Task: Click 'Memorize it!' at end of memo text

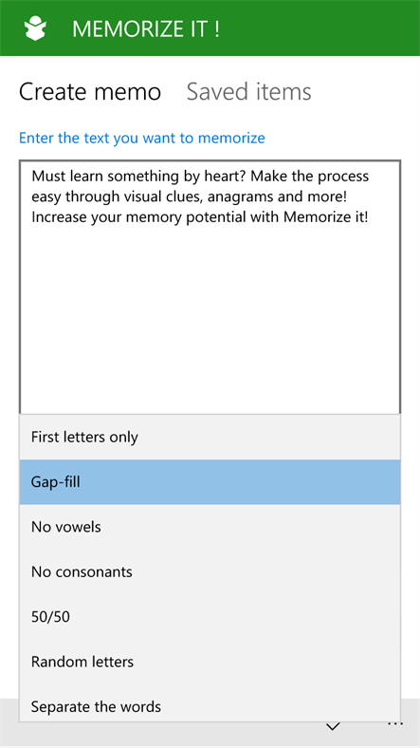Action: [326, 217]
